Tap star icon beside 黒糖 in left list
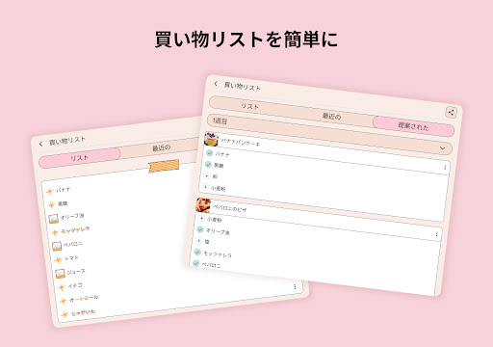The image size is (493, 347). click(51, 204)
